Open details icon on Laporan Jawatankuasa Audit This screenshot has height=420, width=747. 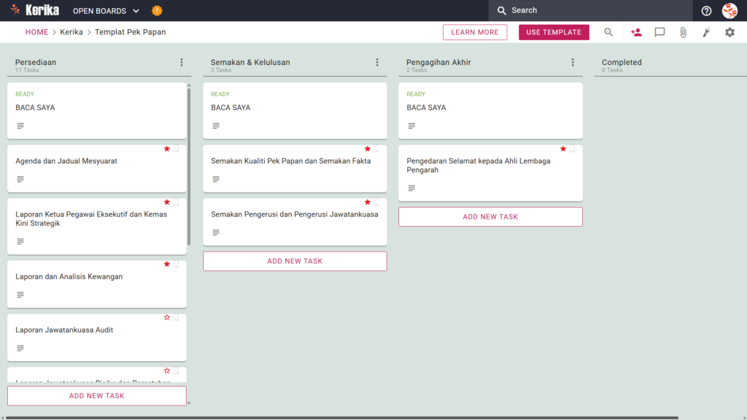[20, 348]
